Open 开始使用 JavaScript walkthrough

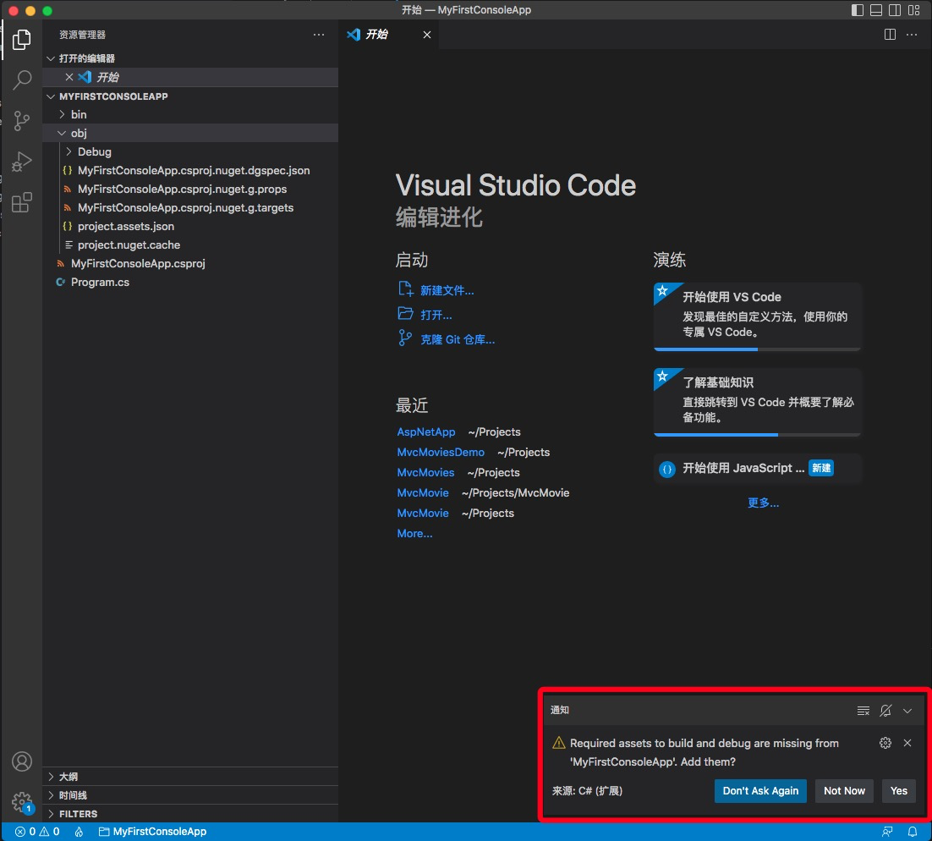757,468
